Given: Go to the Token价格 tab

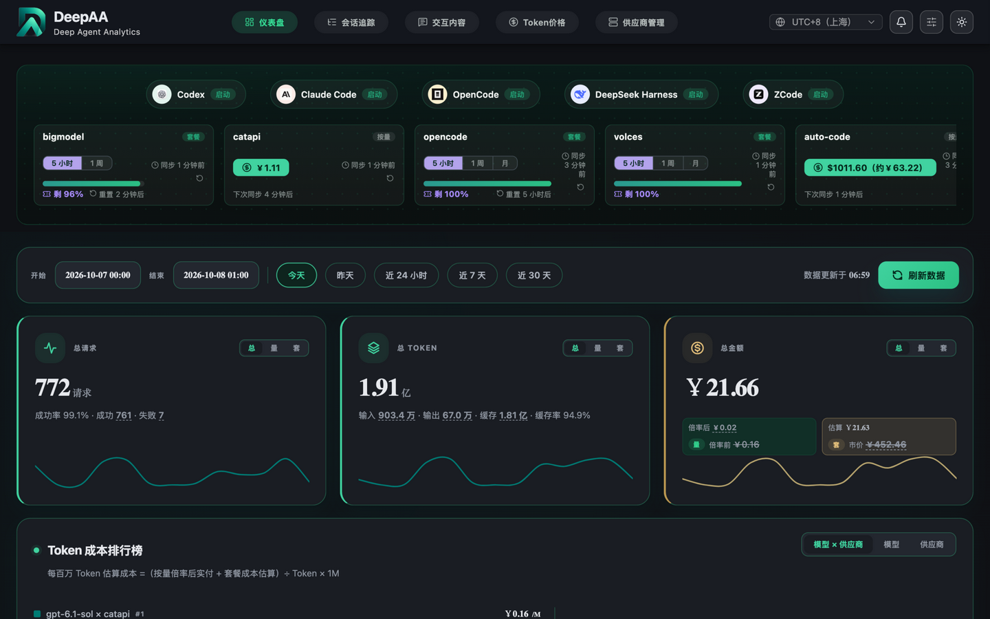Looking at the screenshot, I should point(537,22).
